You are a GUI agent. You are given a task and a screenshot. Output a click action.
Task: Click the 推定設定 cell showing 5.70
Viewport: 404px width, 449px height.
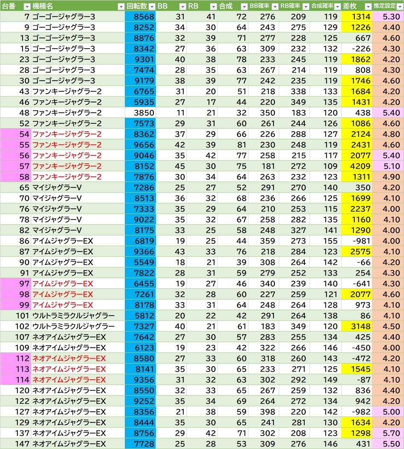click(x=388, y=433)
